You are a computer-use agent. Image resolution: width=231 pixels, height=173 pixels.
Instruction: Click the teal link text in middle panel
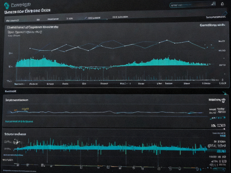click(x=19, y=122)
